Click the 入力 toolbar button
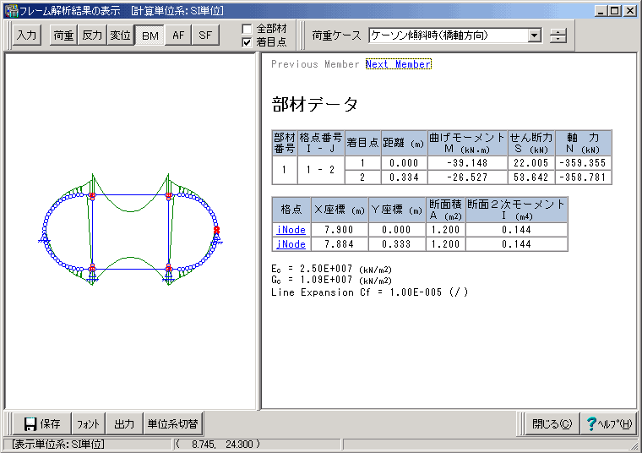 pyautogui.click(x=27, y=35)
